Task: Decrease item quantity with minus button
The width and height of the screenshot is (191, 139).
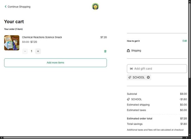Action: tap(25, 51)
